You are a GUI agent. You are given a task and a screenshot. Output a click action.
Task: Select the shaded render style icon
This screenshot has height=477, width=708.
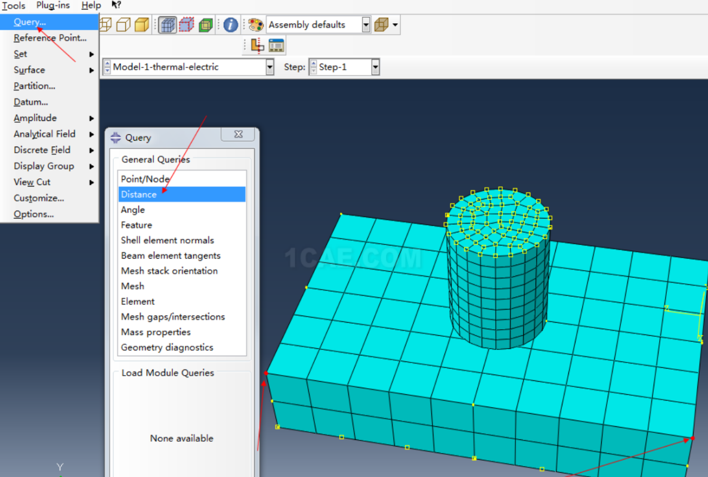click(x=142, y=24)
